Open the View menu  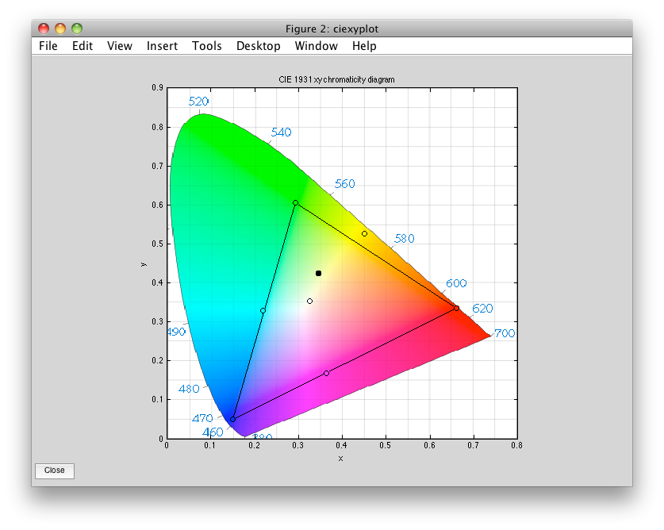click(x=120, y=46)
